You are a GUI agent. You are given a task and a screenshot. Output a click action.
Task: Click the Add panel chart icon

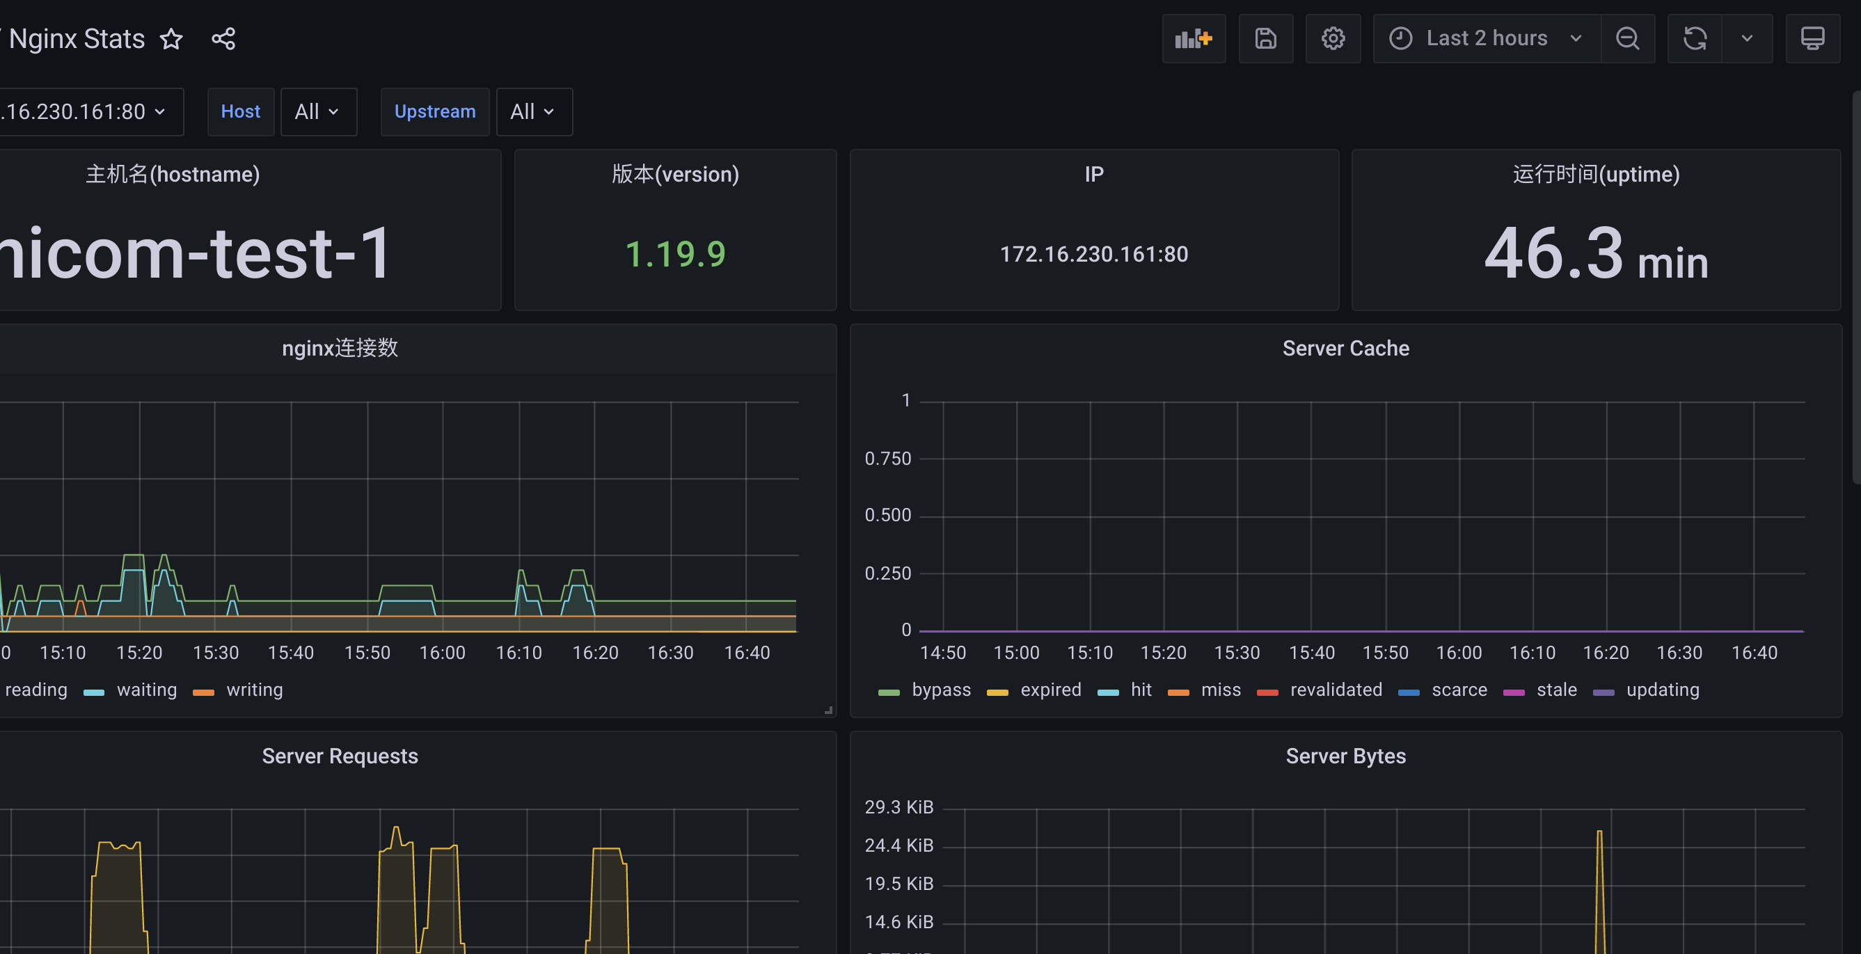[1194, 38]
